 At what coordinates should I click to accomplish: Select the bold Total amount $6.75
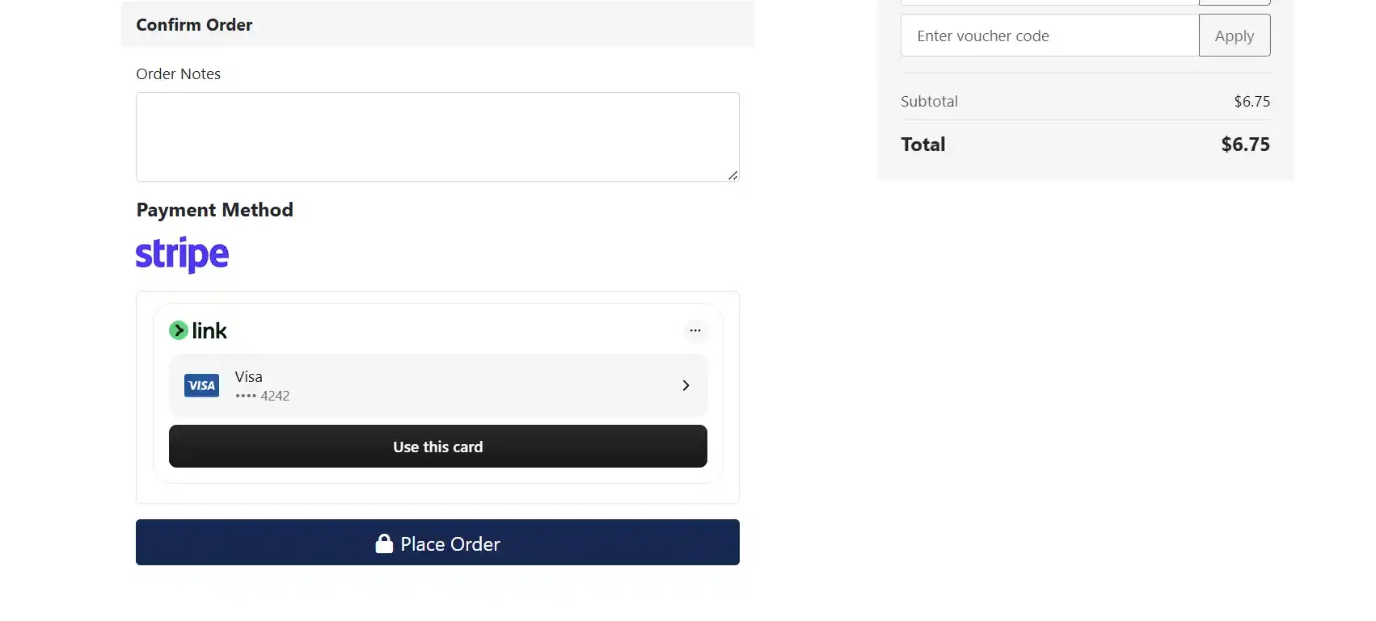point(1245,145)
